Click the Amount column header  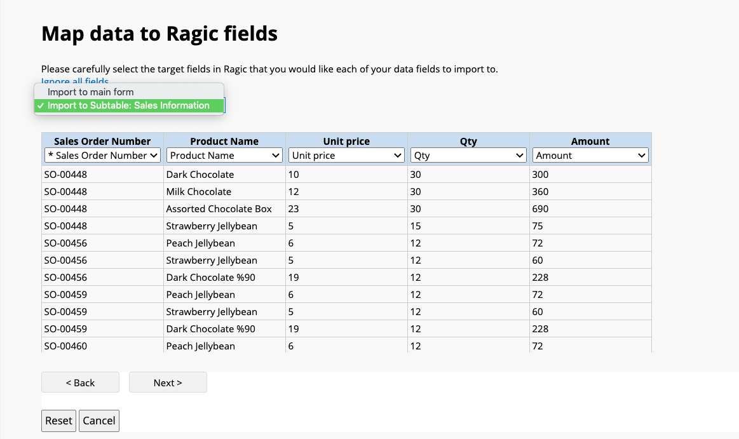590,141
